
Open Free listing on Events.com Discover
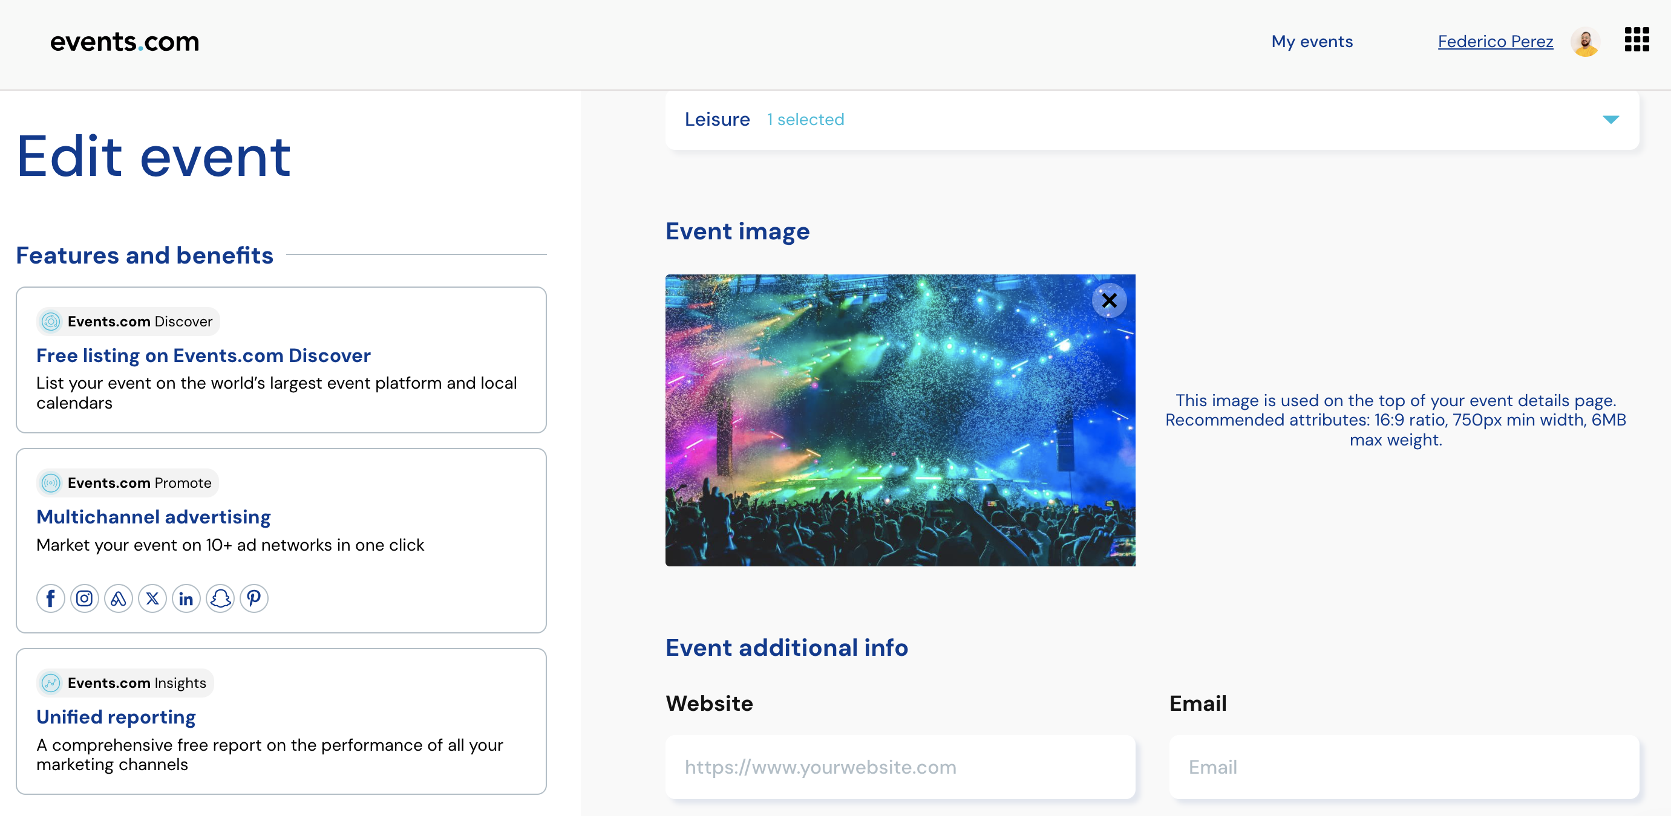click(x=203, y=355)
